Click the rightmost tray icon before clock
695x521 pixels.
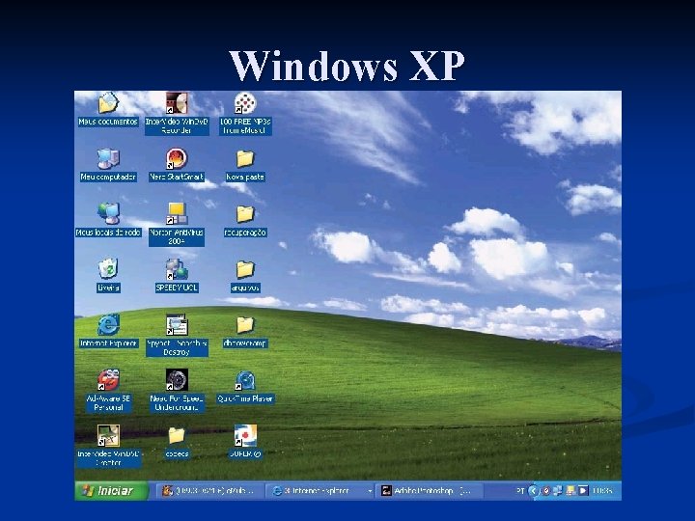(583, 490)
